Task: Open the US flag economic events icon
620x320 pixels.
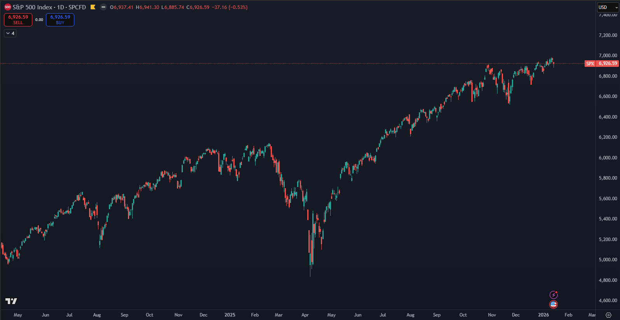Action: coord(553,304)
